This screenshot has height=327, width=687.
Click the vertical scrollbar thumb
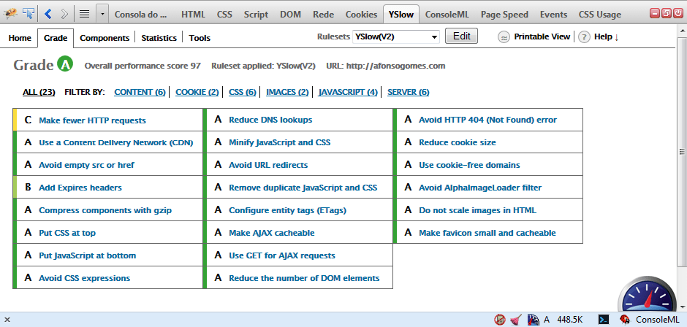click(x=682, y=152)
